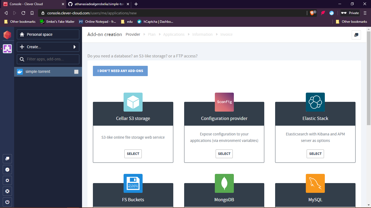Click the FS Buckets floppy disk icon

point(133,183)
